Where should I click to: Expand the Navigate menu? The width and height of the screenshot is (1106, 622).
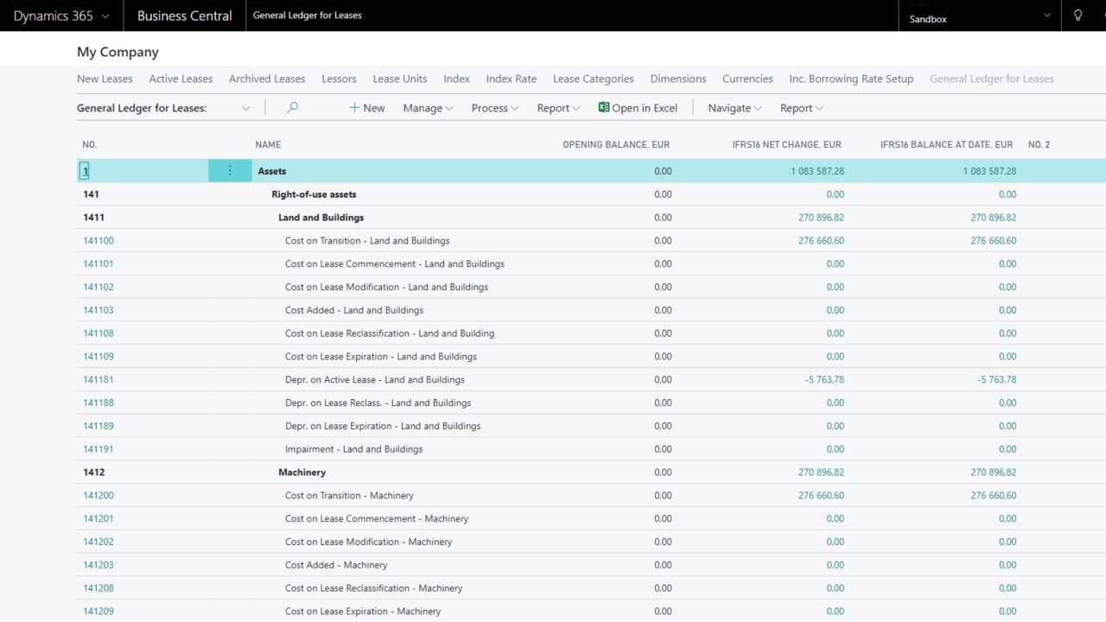[x=734, y=108]
